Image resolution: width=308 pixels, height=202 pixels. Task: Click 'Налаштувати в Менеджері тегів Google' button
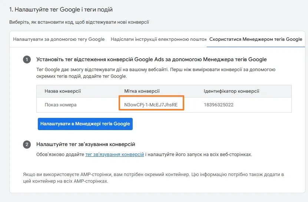point(85,124)
